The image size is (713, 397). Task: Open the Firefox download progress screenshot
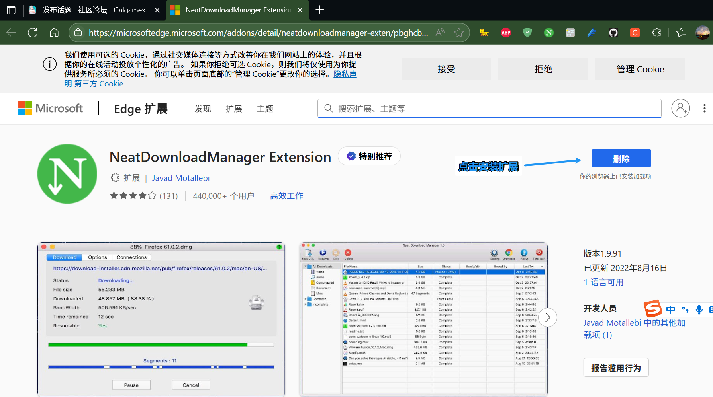[x=161, y=319]
